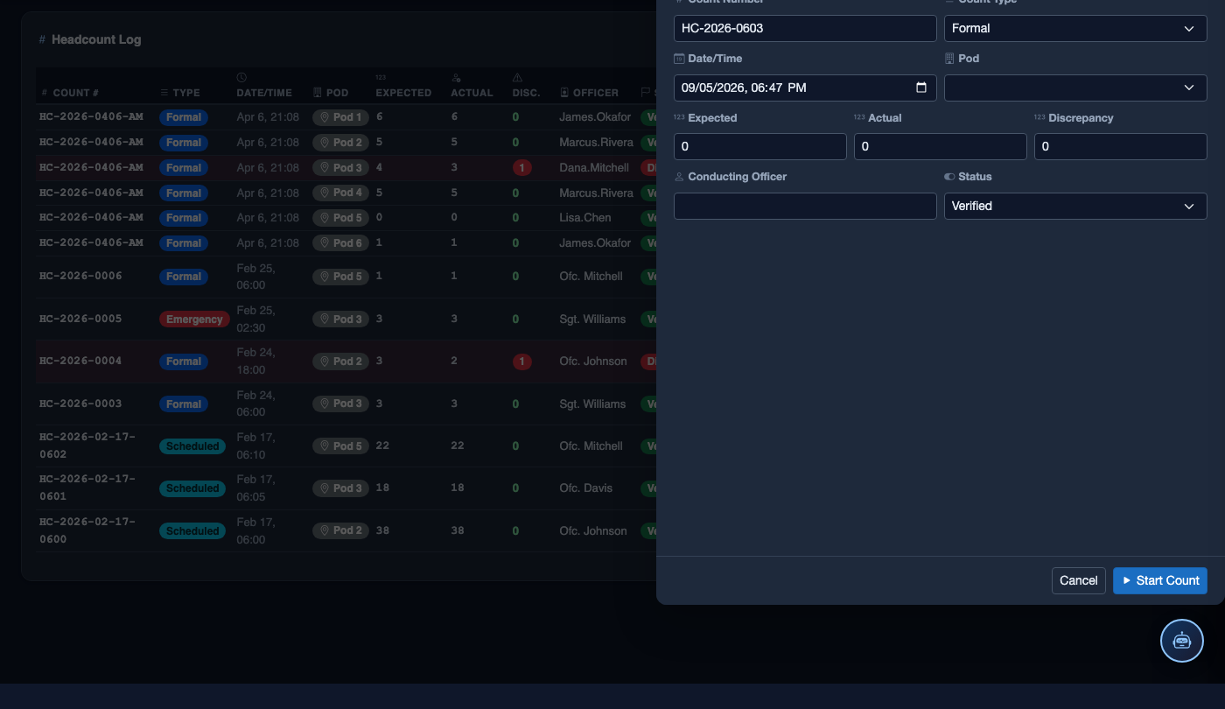Click the clock icon above Date/Time column
The image size is (1225, 709).
coord(241,78)
